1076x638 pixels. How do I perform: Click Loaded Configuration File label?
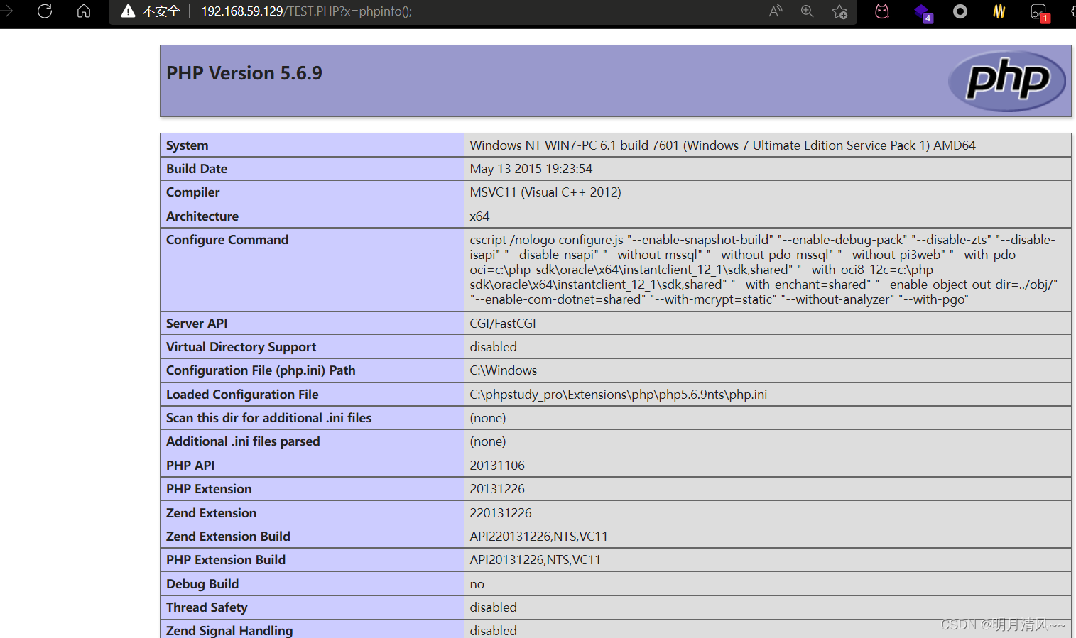coord(242,395)
